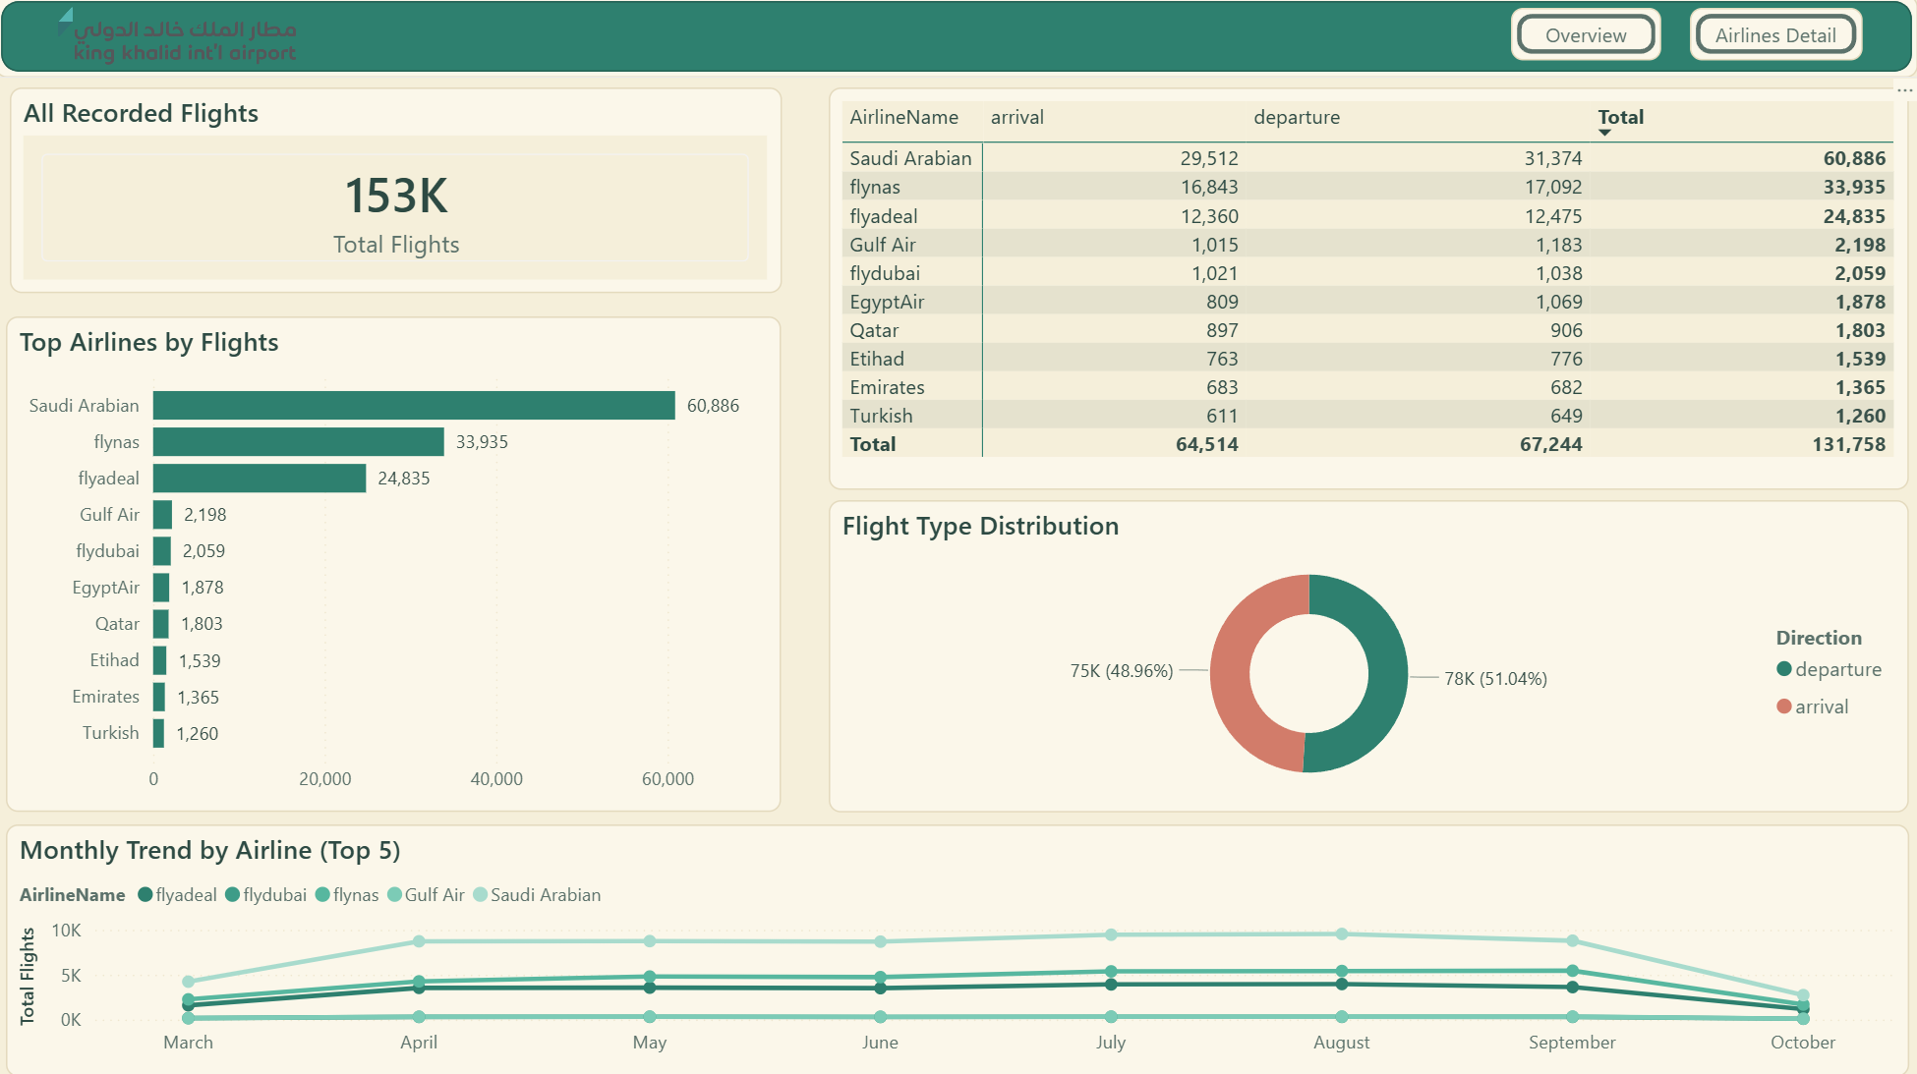
Task: Click the Turkish bar in the chart
Action: (158, 733)
